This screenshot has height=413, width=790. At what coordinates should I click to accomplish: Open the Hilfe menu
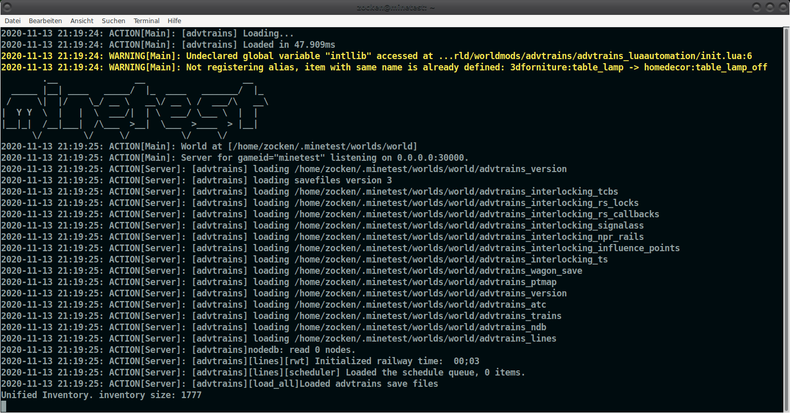(x=174, y=21)
